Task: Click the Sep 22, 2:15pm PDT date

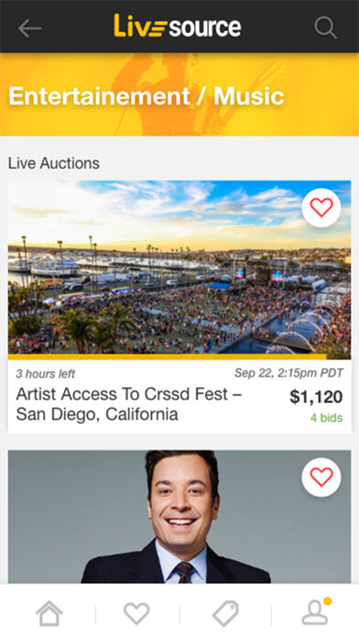Action: pyautogui.click(x=288, y=373)
